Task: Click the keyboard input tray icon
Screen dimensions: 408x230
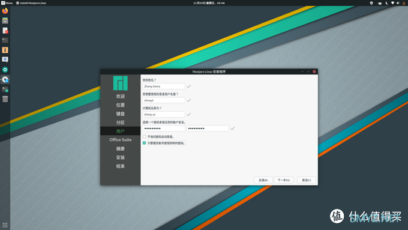Action: tap(380, 3)
